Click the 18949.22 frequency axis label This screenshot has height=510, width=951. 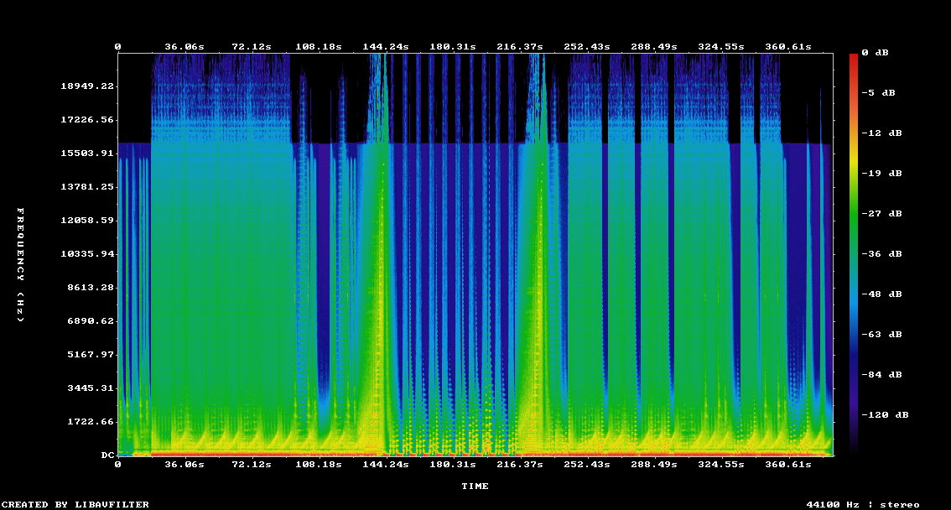(87, 86)
